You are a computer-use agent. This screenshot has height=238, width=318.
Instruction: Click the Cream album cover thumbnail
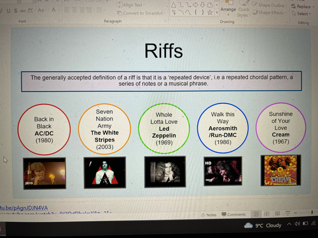point(281,170)
